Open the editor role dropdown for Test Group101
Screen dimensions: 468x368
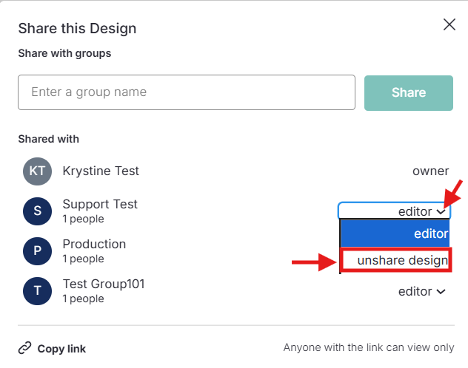tap(422, 291)
